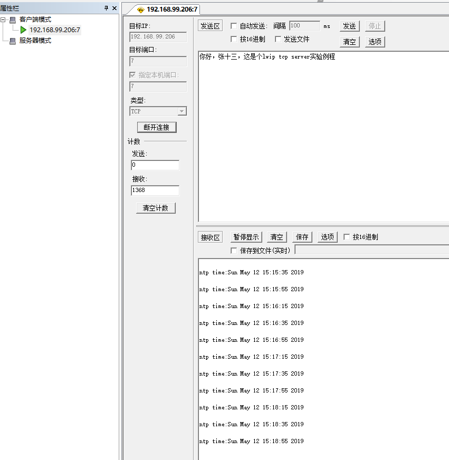Open the 类型 dropdown showing TCP

[181, 111]
